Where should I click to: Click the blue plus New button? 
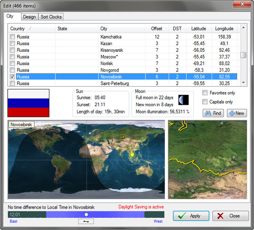[x=237, y=113]
